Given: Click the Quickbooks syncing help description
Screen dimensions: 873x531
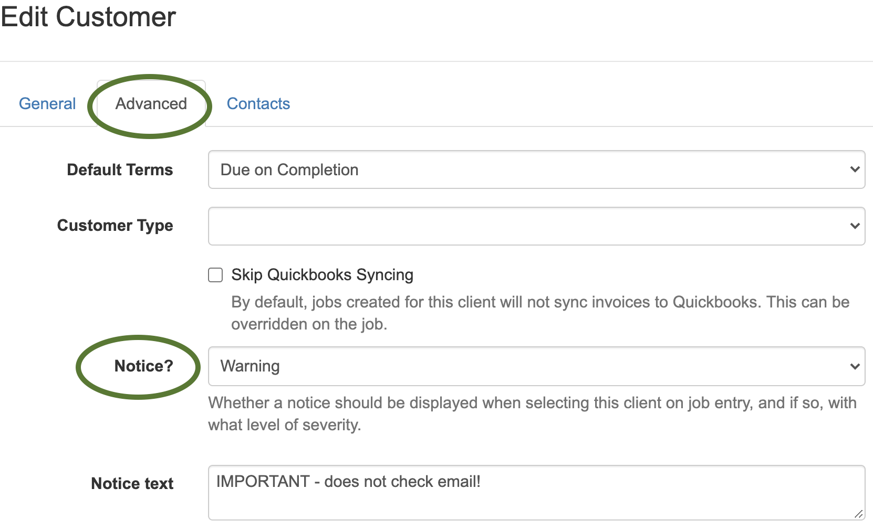Looking at the screenshot, I should click(540, 313).
